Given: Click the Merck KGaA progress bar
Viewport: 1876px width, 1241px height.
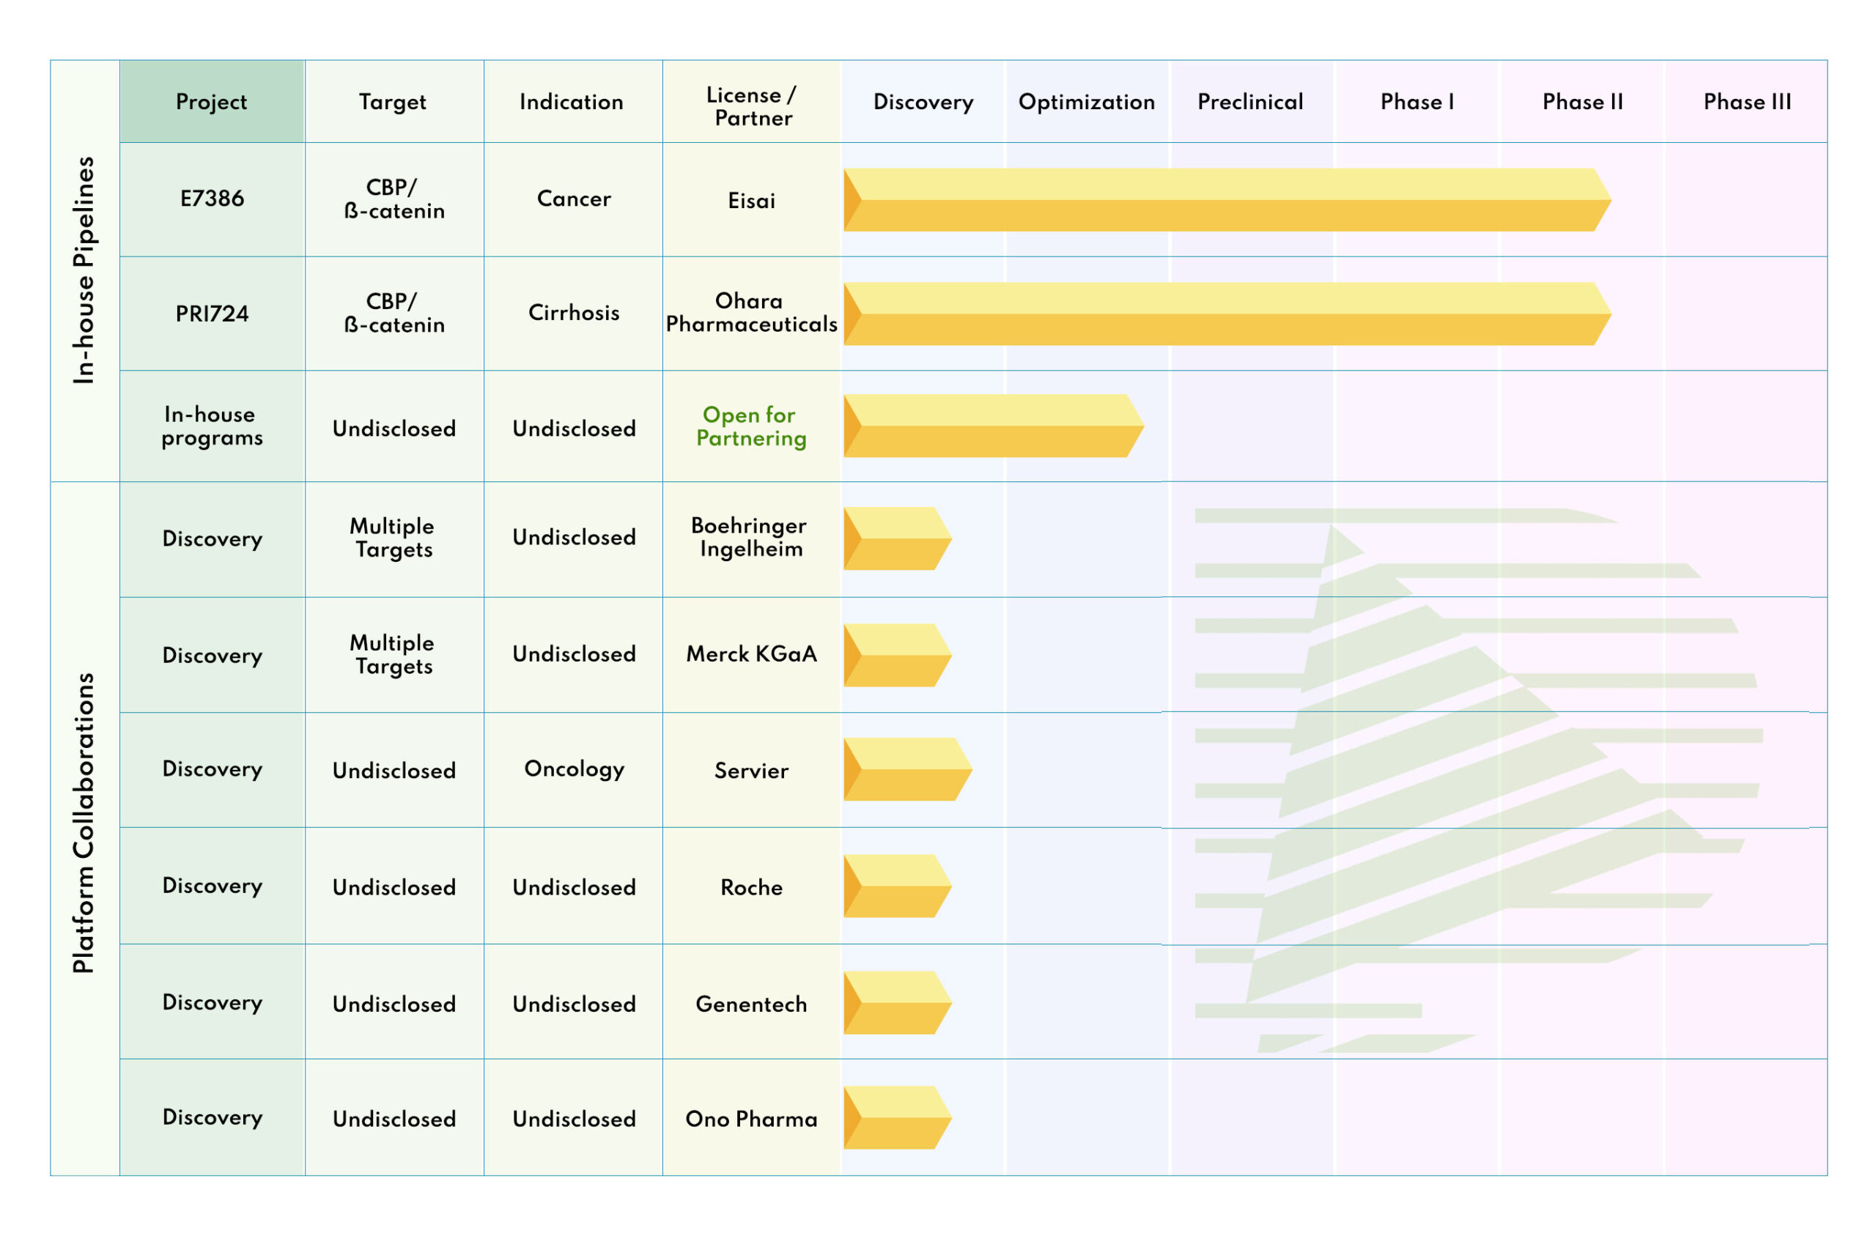Looking at the screenshot, I should [898, 656].
